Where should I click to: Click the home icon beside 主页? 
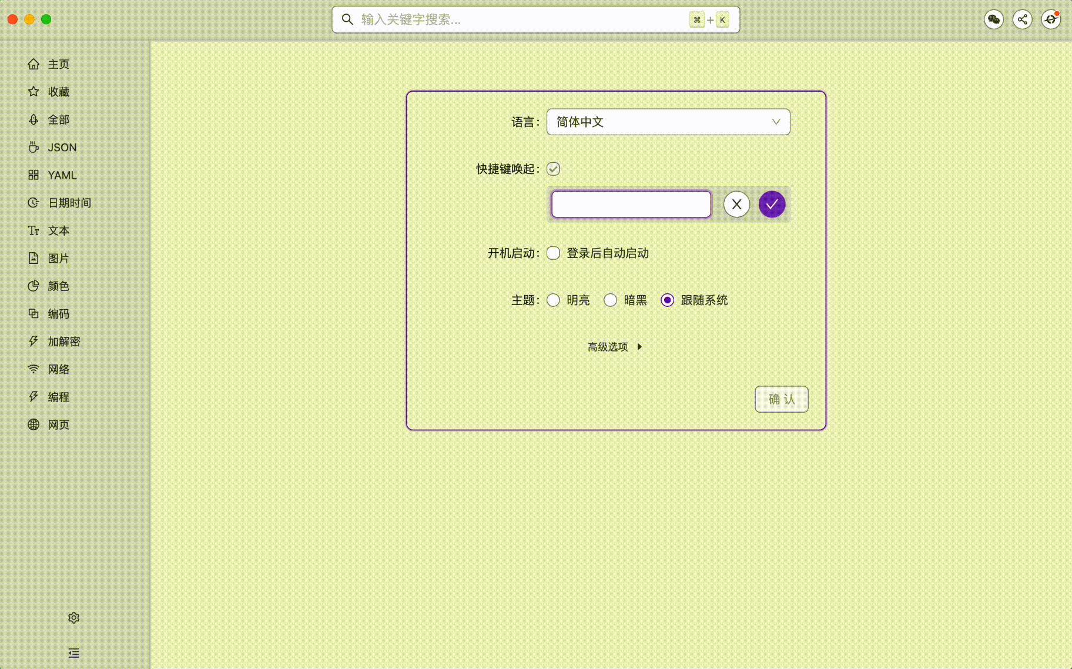pyautogui.click(x=33, y=64)
